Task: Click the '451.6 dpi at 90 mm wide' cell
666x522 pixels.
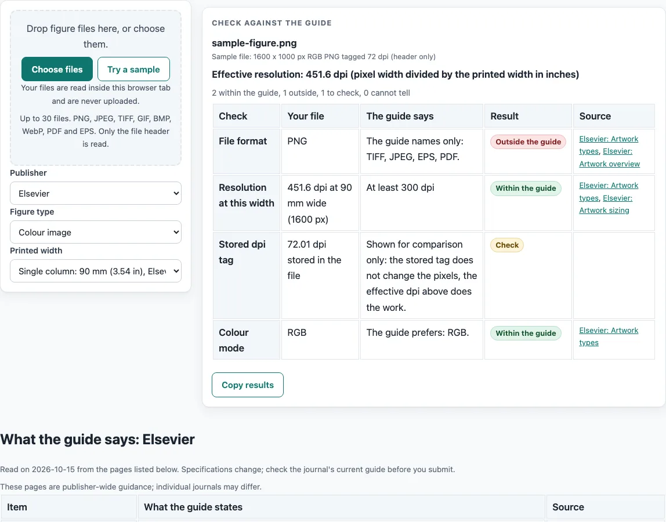Action: pos(320,203)
